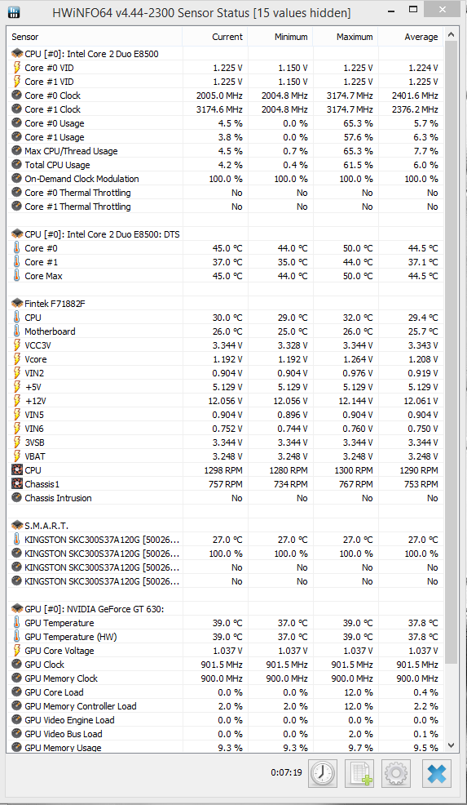Screen dimensions: 467x805
Task: Click thermometer icon beside Motherboard
Action: click(x=17, y=331)
